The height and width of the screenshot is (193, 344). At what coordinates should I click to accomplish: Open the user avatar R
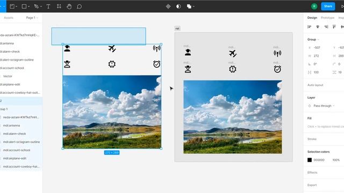(314, 6)
